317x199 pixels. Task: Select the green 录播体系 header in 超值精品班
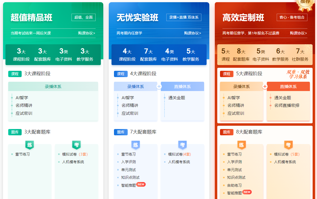click(53, 86)
